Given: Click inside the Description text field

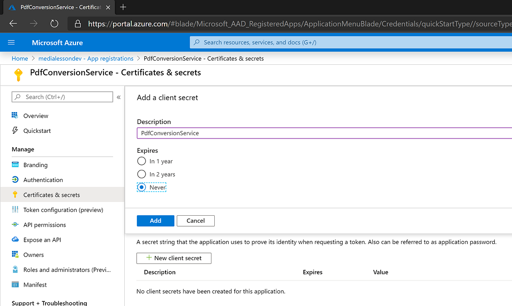Looking at the screenshot, I should tap(278, 133).
